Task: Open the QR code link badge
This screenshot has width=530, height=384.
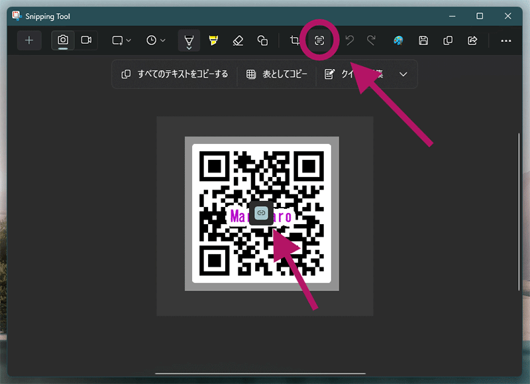Action: click(x=261, y=213)
